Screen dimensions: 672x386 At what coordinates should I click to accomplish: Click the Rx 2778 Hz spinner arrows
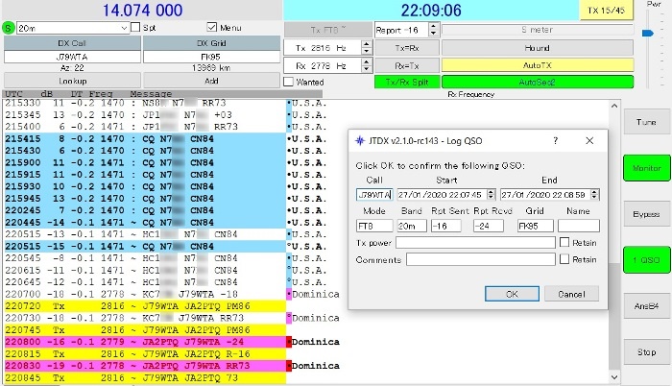367,65
